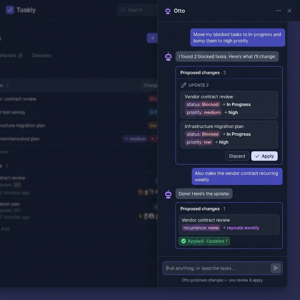The image size is (300, 300).
Task: Click the search magnifier icon in Taskly header
Action: pos(123,10)
